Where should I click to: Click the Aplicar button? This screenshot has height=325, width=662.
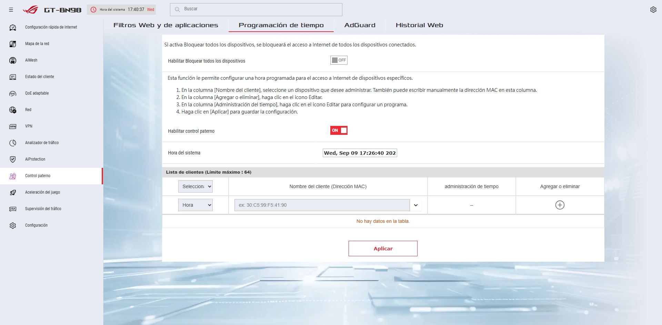pos(383,248)
